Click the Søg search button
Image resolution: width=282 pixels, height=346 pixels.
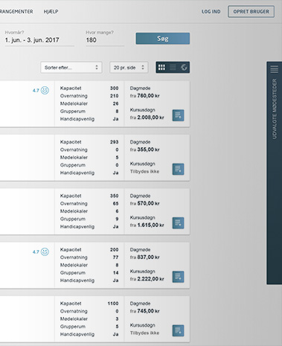click(163, 39)
